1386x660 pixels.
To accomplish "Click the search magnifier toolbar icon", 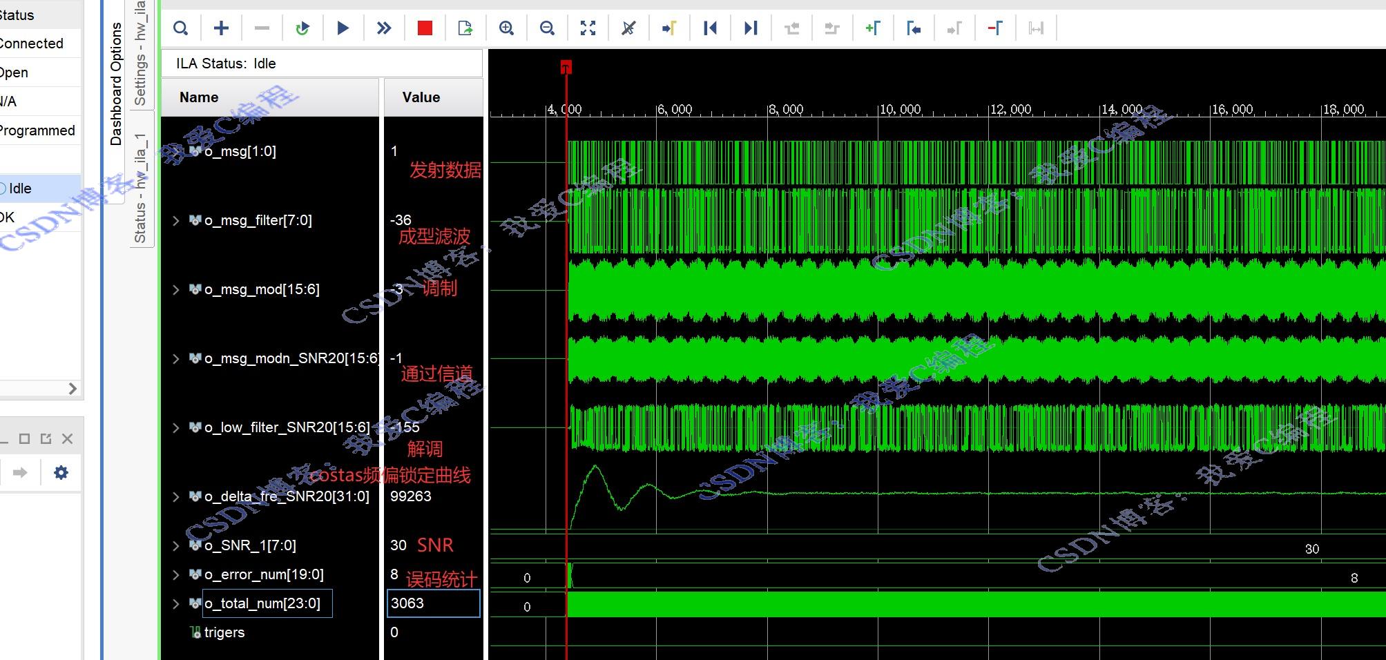I will tap(180, 28).
